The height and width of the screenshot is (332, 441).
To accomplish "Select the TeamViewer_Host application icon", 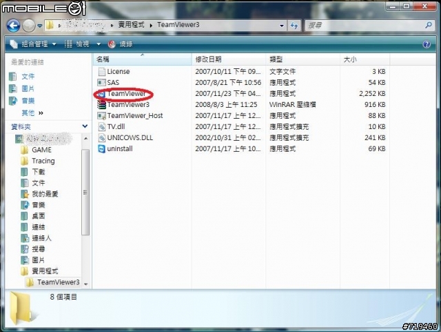I will (x=101, y=115).
